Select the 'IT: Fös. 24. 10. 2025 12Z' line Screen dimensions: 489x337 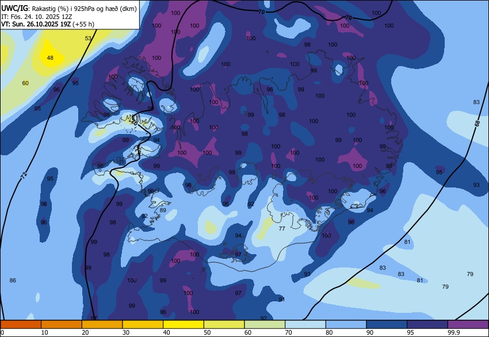[36, 17]
